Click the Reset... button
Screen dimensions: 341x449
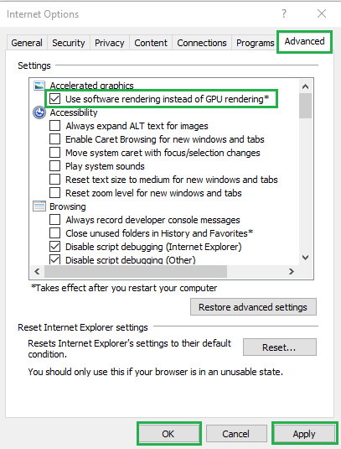point(280,347)
